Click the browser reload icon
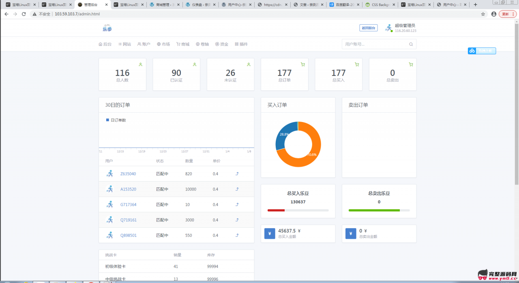This screenshot has height=283, width=519. (24, 14)
